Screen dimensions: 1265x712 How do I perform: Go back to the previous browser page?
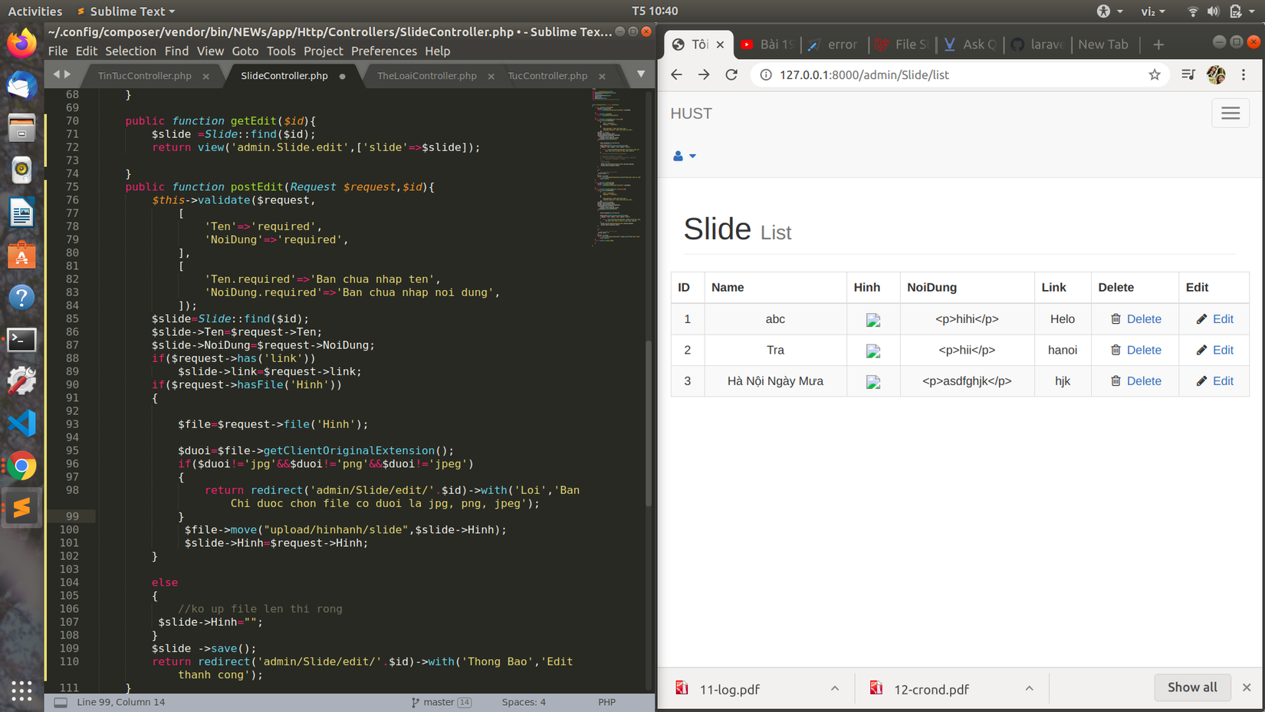(676, 74)
